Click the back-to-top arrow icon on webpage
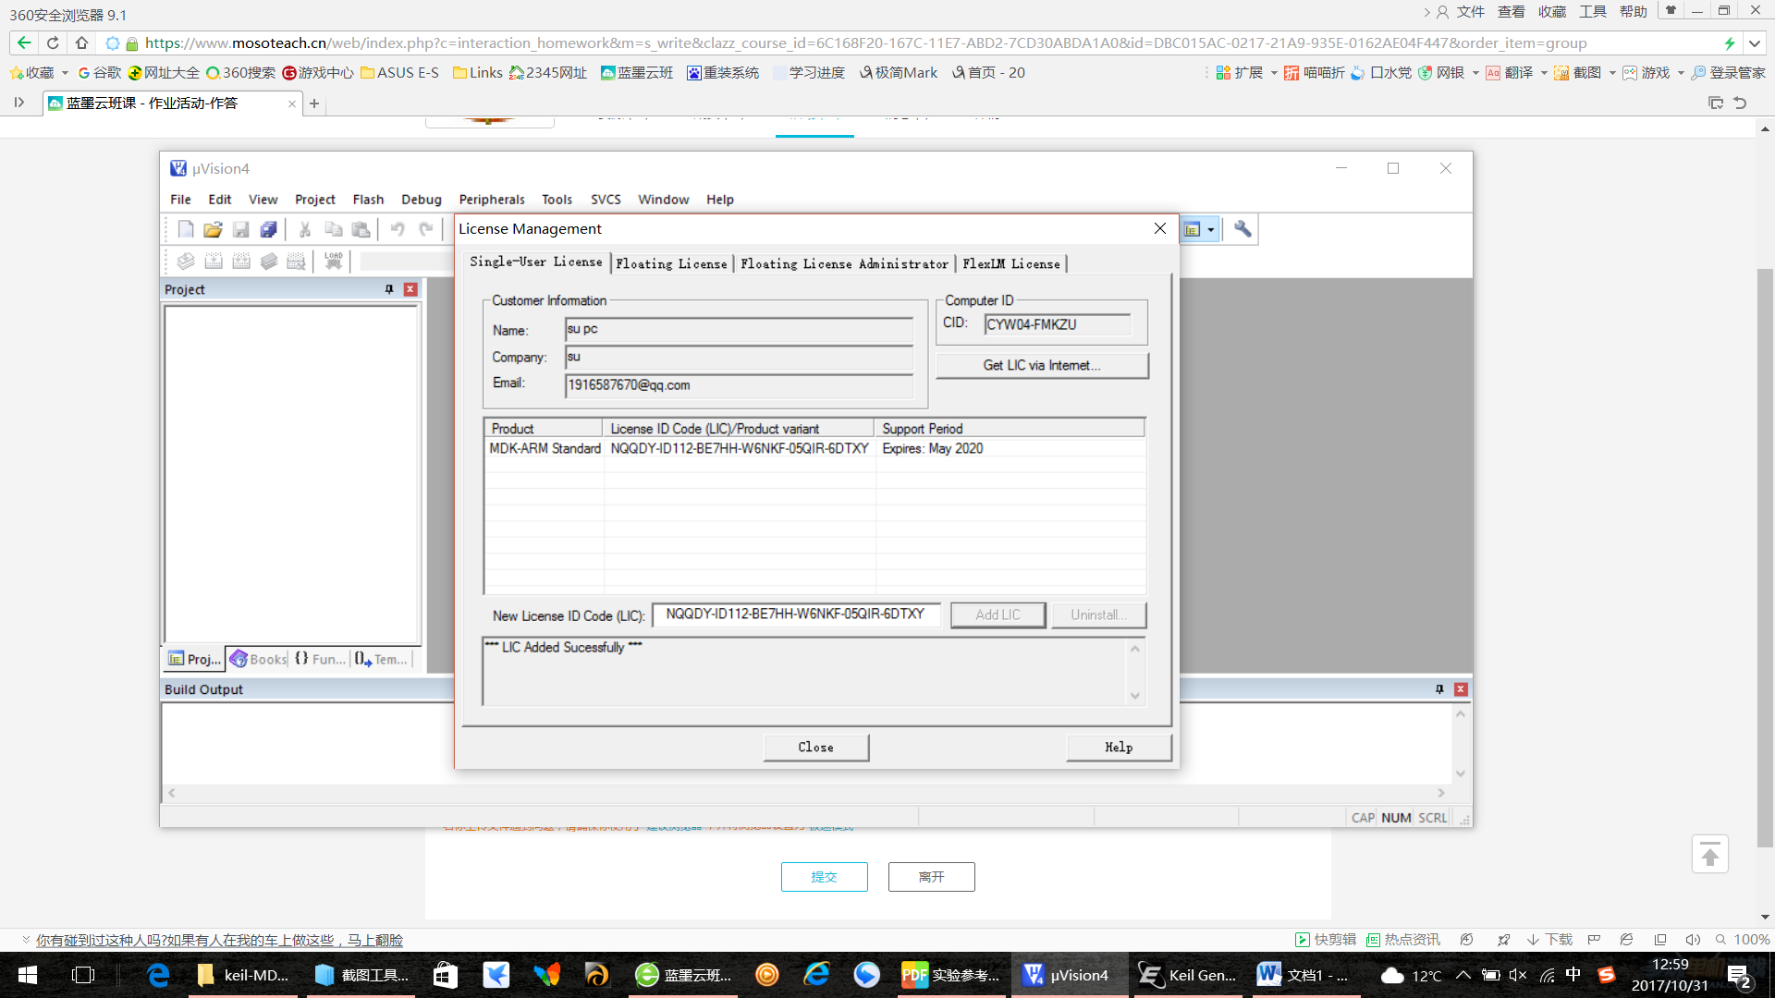 [x=1710, y=855]
